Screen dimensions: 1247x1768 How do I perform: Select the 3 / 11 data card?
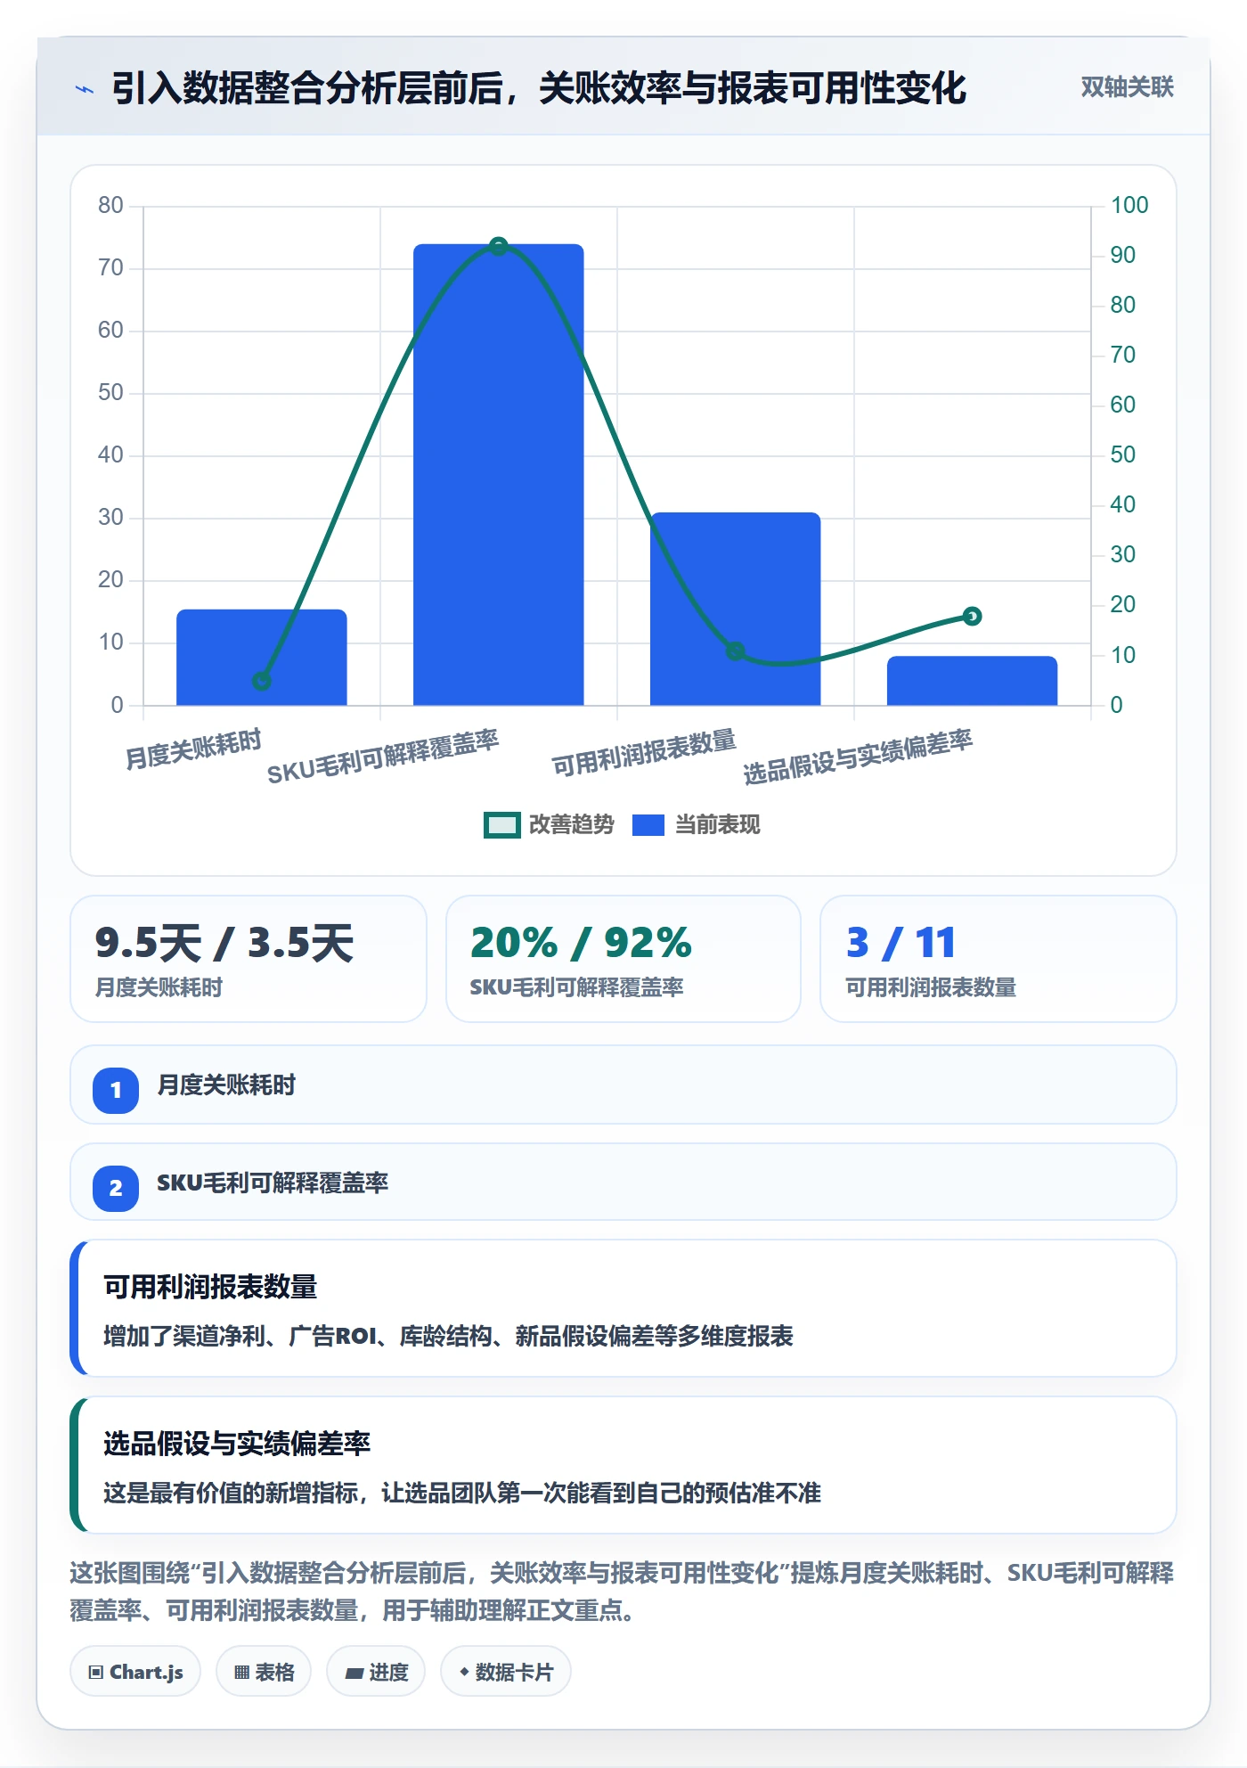(998, 959)
